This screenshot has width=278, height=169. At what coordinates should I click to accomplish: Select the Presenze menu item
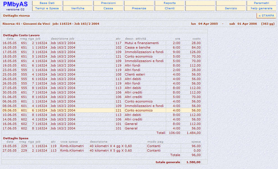click(139, 8)
